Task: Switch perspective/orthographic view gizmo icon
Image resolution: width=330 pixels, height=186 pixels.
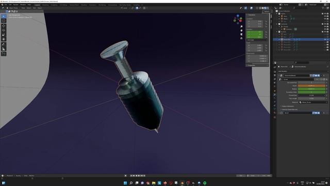Action: 241,38
